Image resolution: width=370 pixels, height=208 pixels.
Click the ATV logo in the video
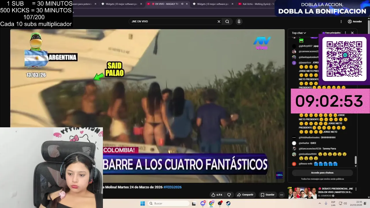262,43
